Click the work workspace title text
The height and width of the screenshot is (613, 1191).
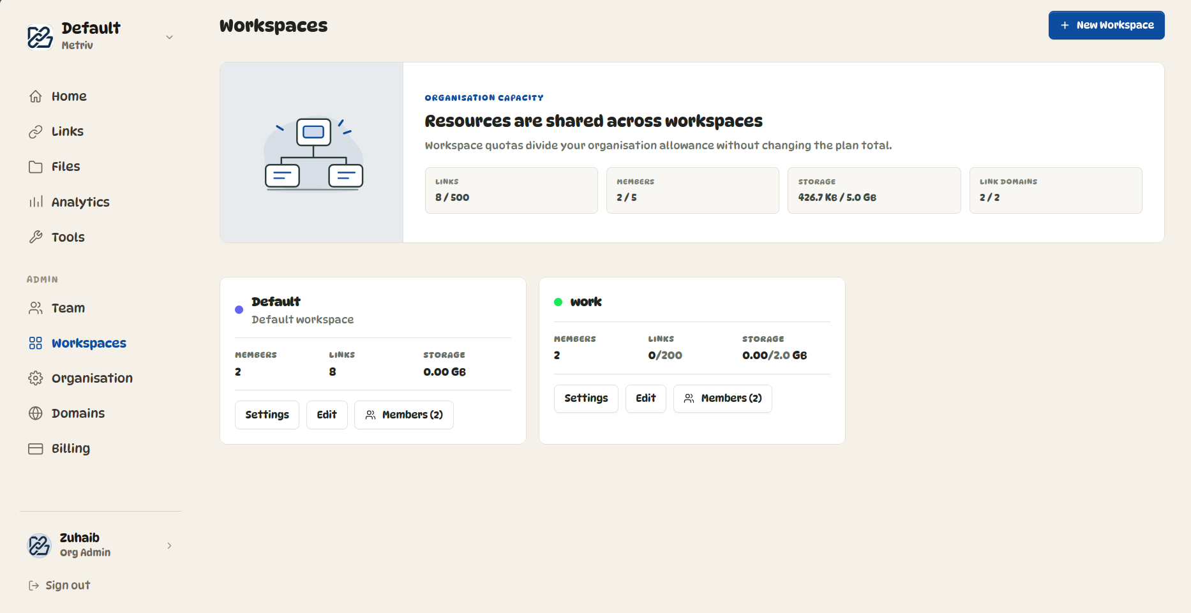click(586, 302)
